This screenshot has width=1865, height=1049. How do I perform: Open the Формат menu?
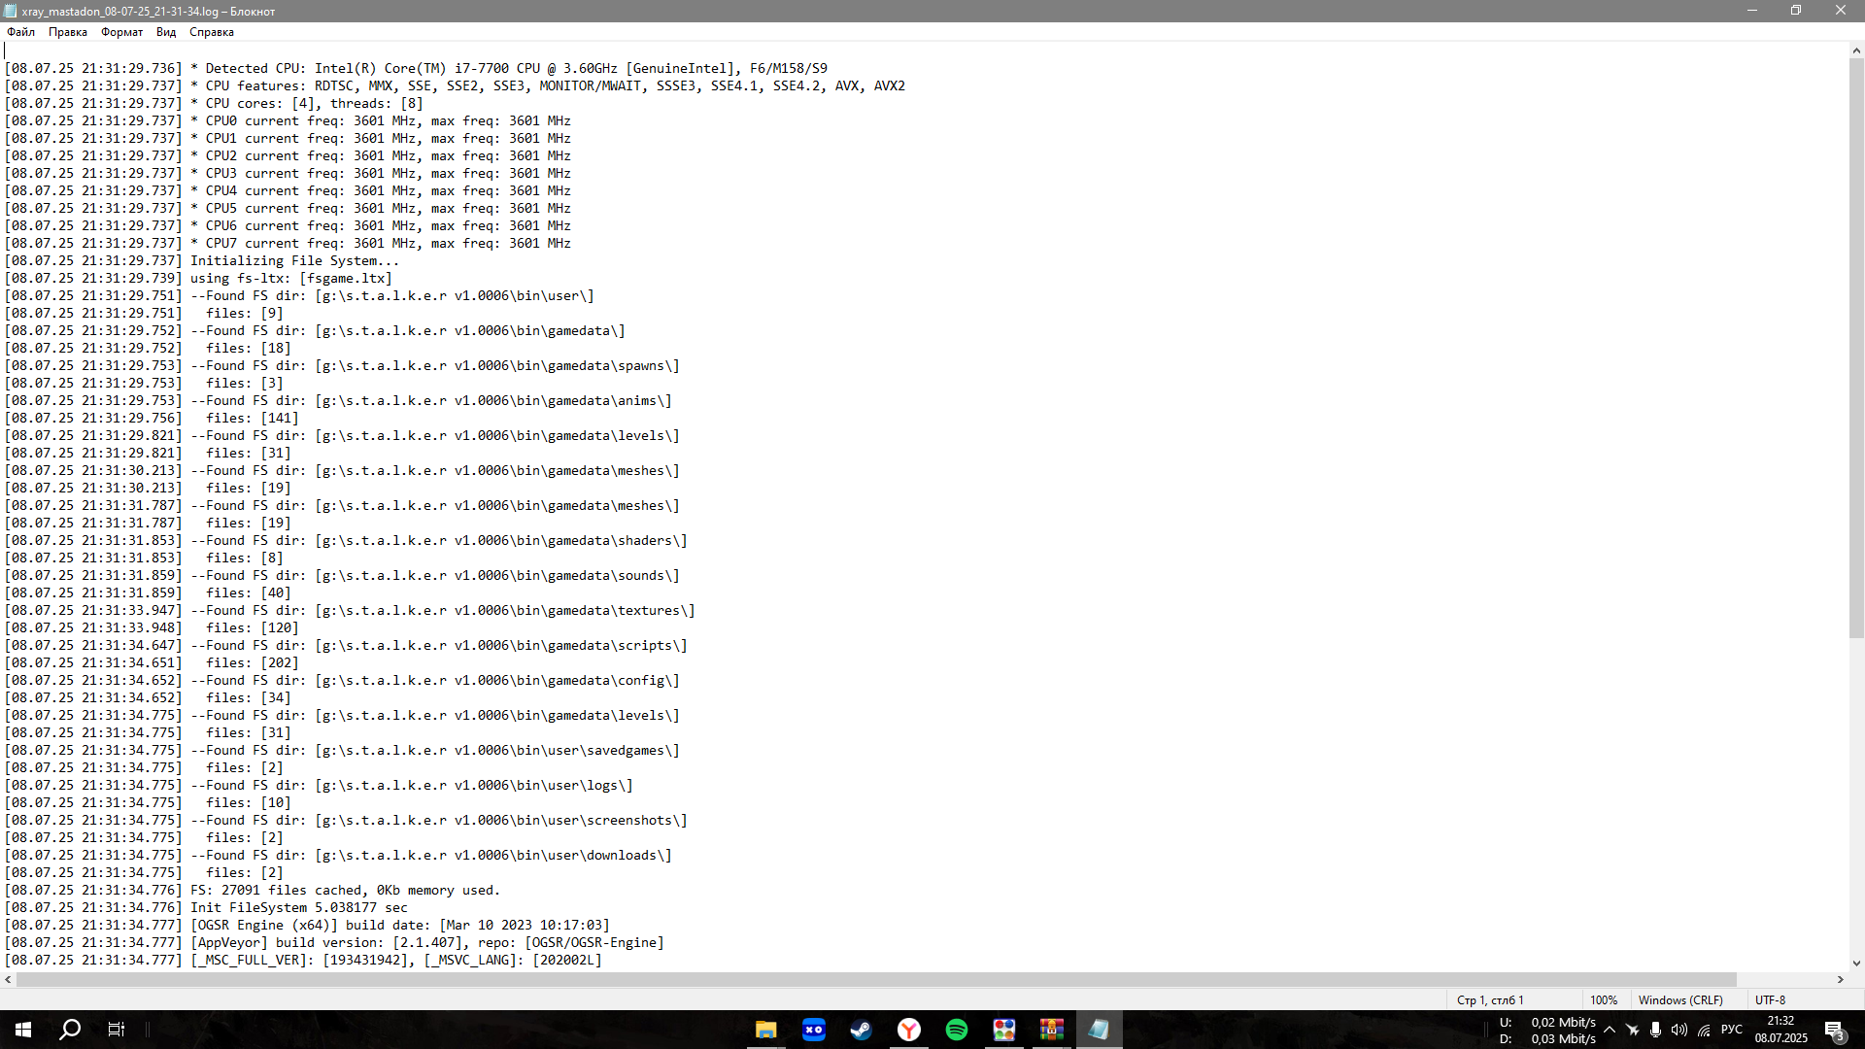coord(121,32)
